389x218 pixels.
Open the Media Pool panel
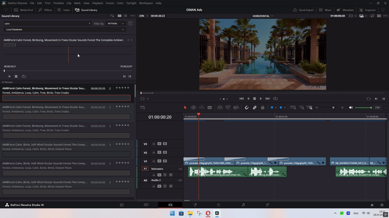24,10
